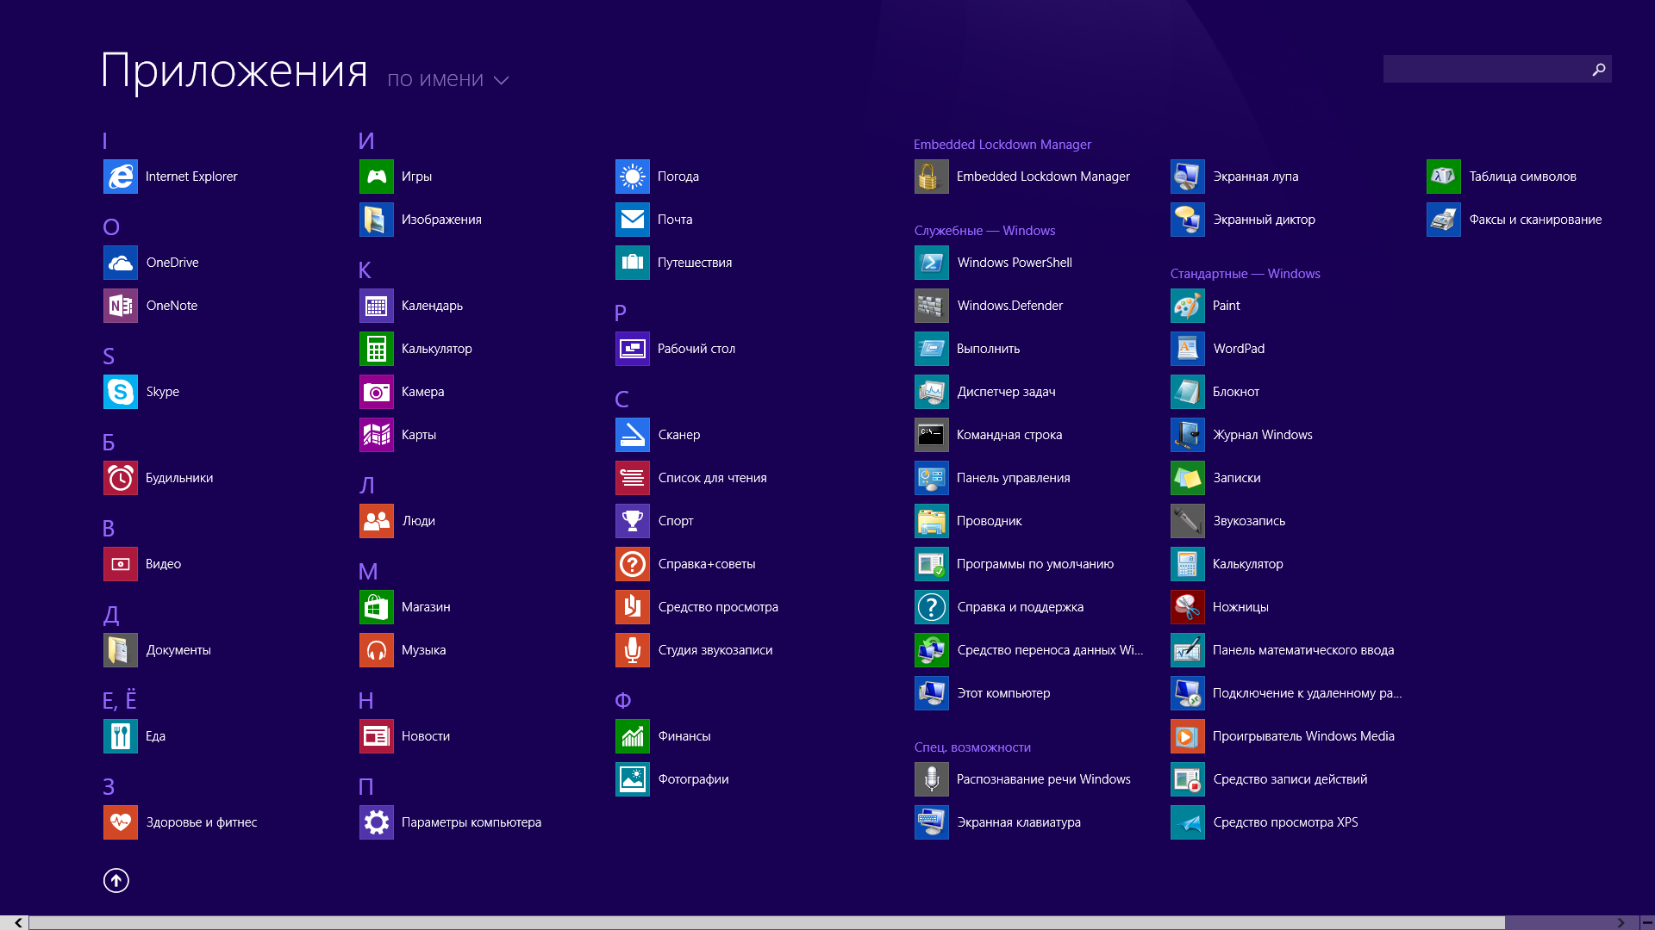Open the Календарь calendar icon

[377, 306]
